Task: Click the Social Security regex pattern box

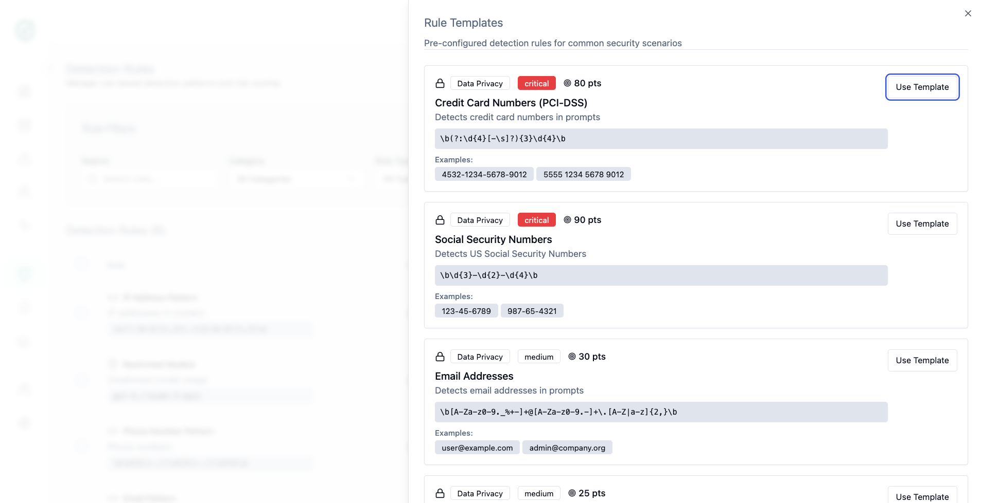Action: coord(661,275)
